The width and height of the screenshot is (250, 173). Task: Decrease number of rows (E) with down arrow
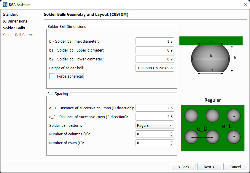[x=172, y=145]
